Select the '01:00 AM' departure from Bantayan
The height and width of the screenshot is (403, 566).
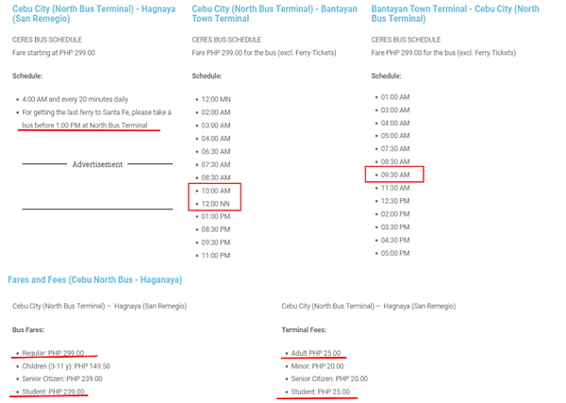pos(395,97)
